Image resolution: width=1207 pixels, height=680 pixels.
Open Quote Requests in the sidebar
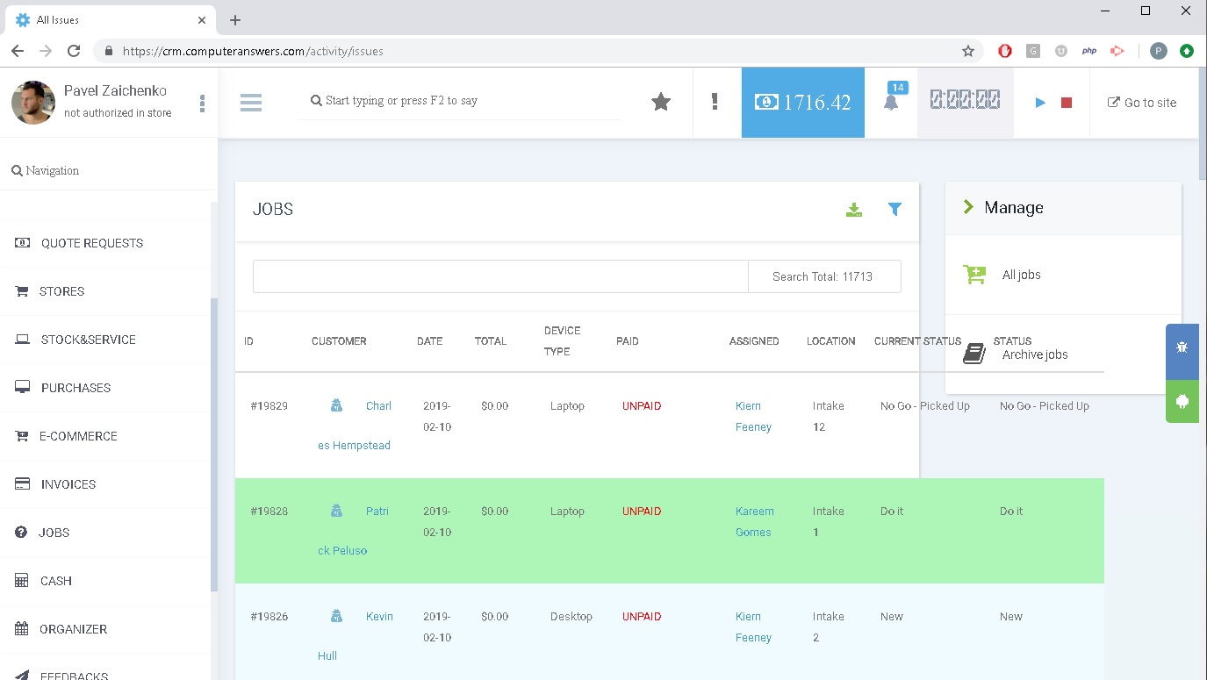tap(91, 243)
